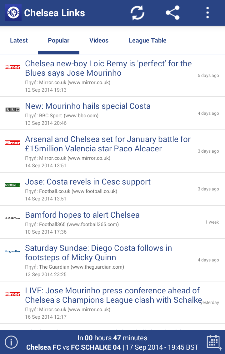Open Loic Remy 'perfect' article
The image size is (225, 354).
pyautogui.click(x=112, y=76)
